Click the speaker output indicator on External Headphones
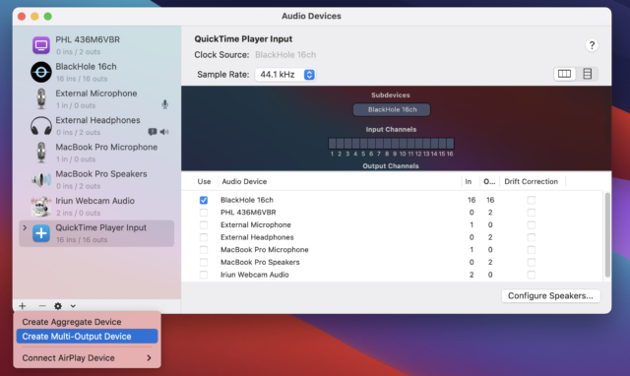Viewport: 630px width, 376px height. [164, 132]
